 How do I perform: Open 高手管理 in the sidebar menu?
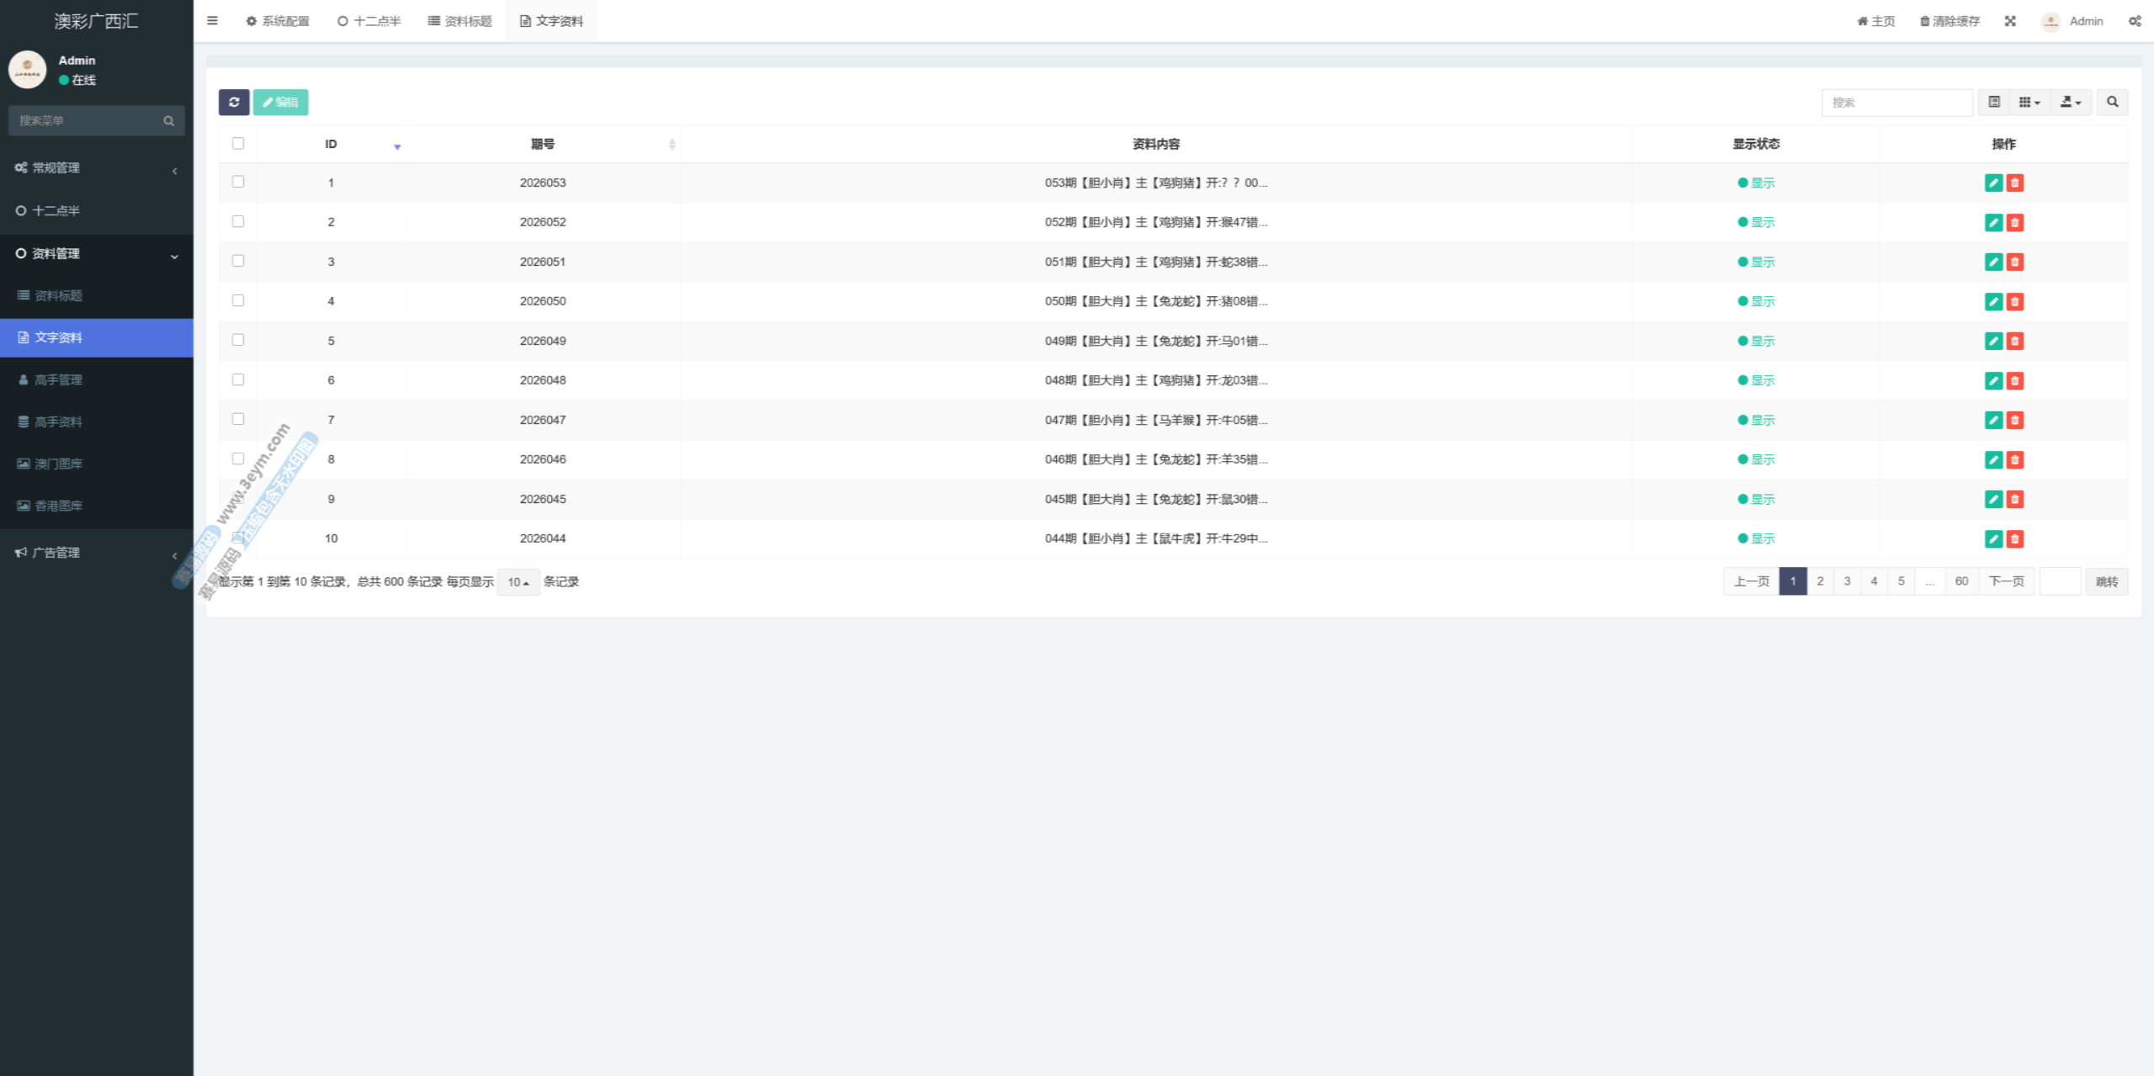point(58,379)
